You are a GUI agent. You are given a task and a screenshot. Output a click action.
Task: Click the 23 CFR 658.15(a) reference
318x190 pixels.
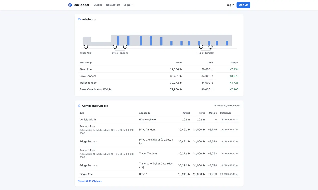229,120
